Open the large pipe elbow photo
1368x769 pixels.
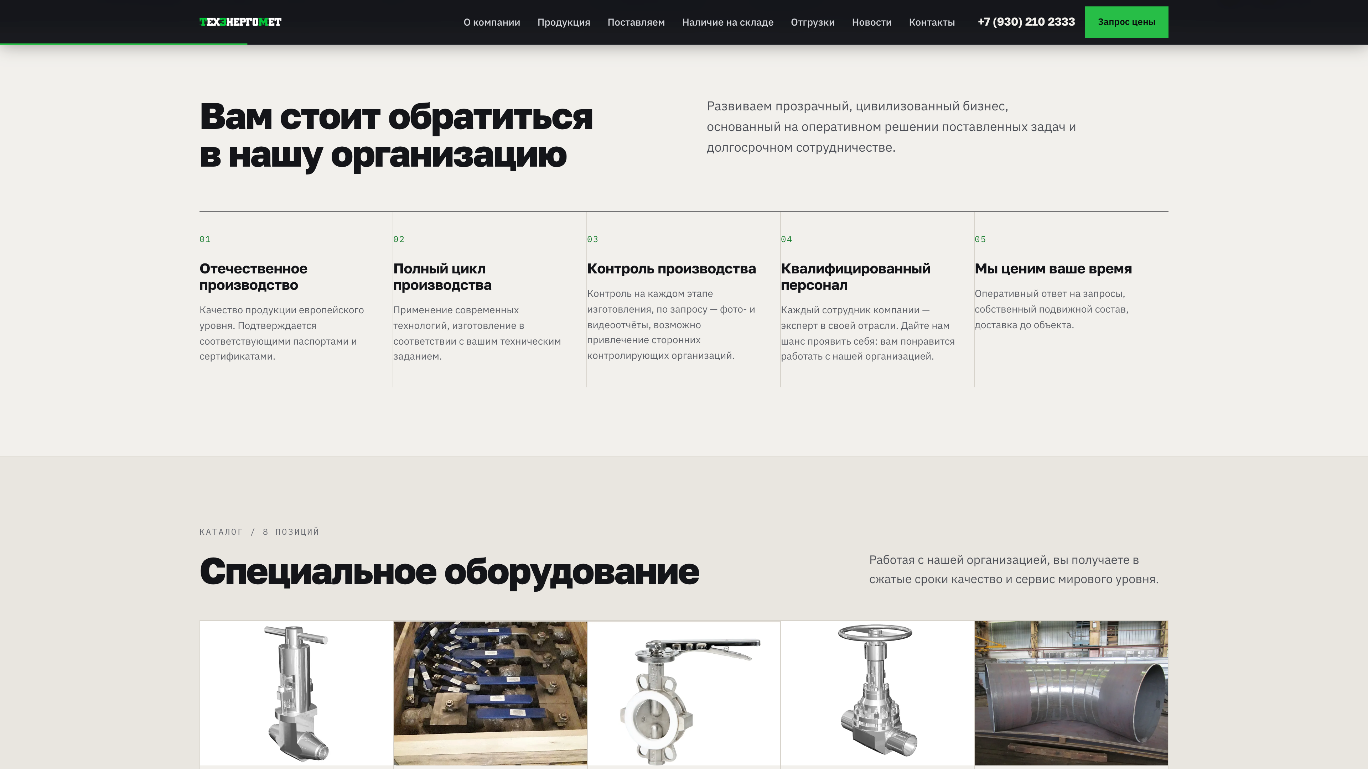pos(1071,693)
